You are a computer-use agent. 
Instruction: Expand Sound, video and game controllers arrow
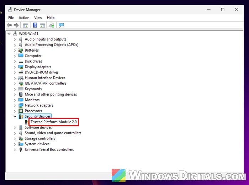(15, 133)
